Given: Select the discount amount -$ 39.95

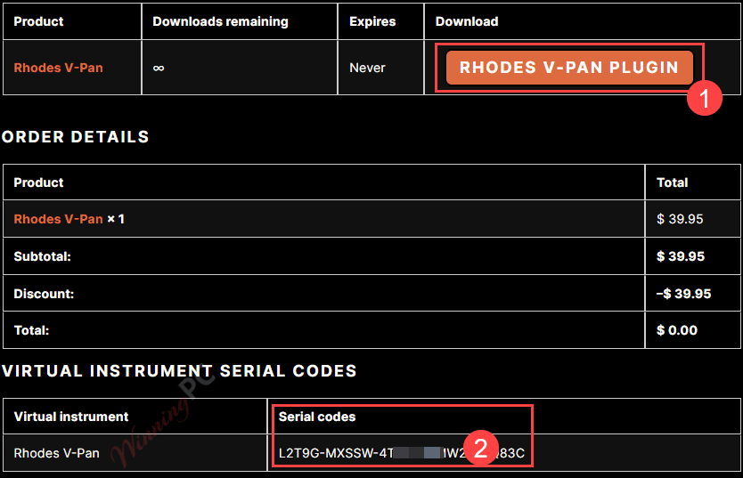Looking at the screenshot, I should pos(684,294).
